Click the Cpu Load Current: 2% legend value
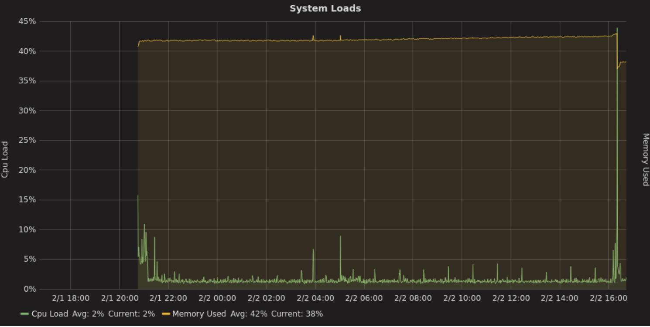The image size is (650, 327). pos(131,314)
